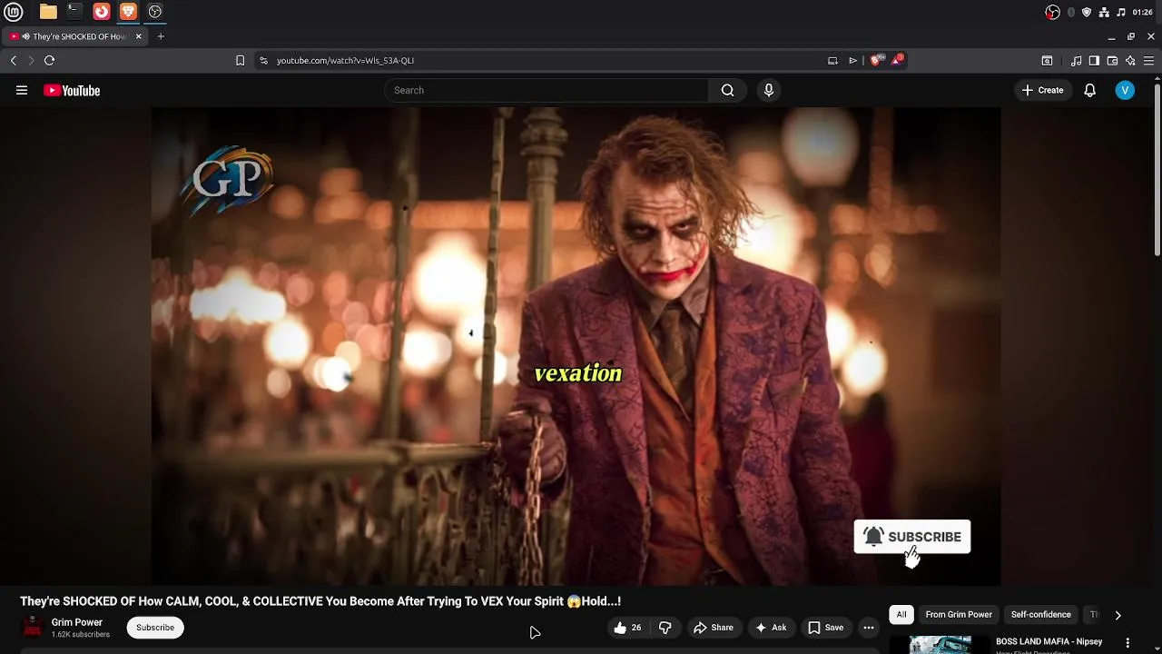
Task: Click the like count 26
Action: [636, 628]
